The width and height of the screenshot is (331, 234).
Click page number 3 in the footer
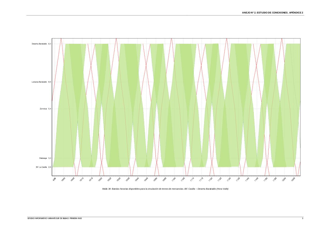pyautogui.click(x=303, y=219)
